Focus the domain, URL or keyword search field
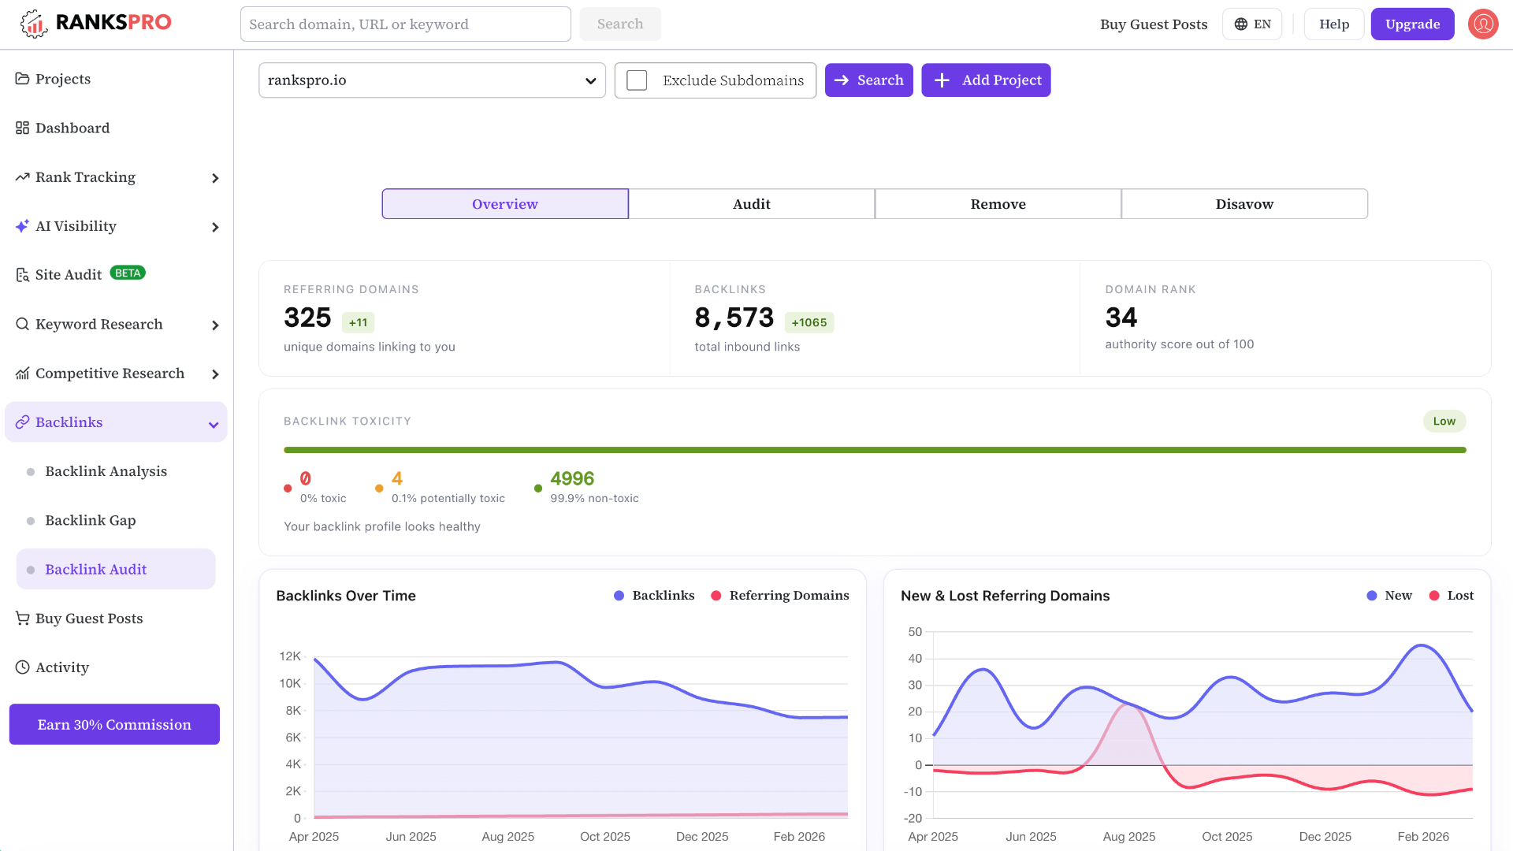The width and height of the screenshot is (1513, 851). coord(405,24)
